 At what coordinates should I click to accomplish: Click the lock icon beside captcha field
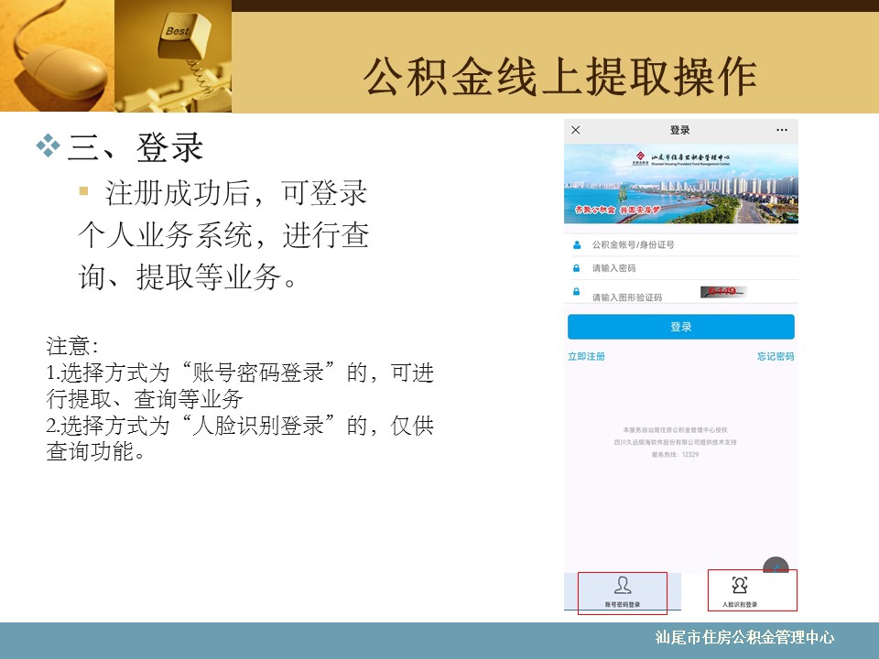pos(577,292)
